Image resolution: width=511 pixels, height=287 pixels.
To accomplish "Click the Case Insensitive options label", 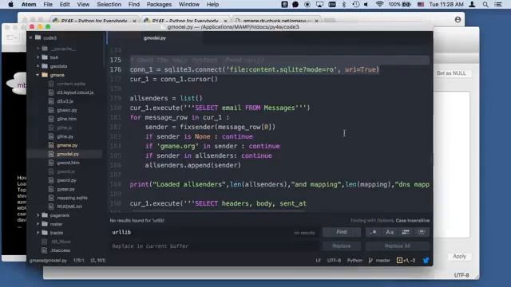I will click(413, 221).
